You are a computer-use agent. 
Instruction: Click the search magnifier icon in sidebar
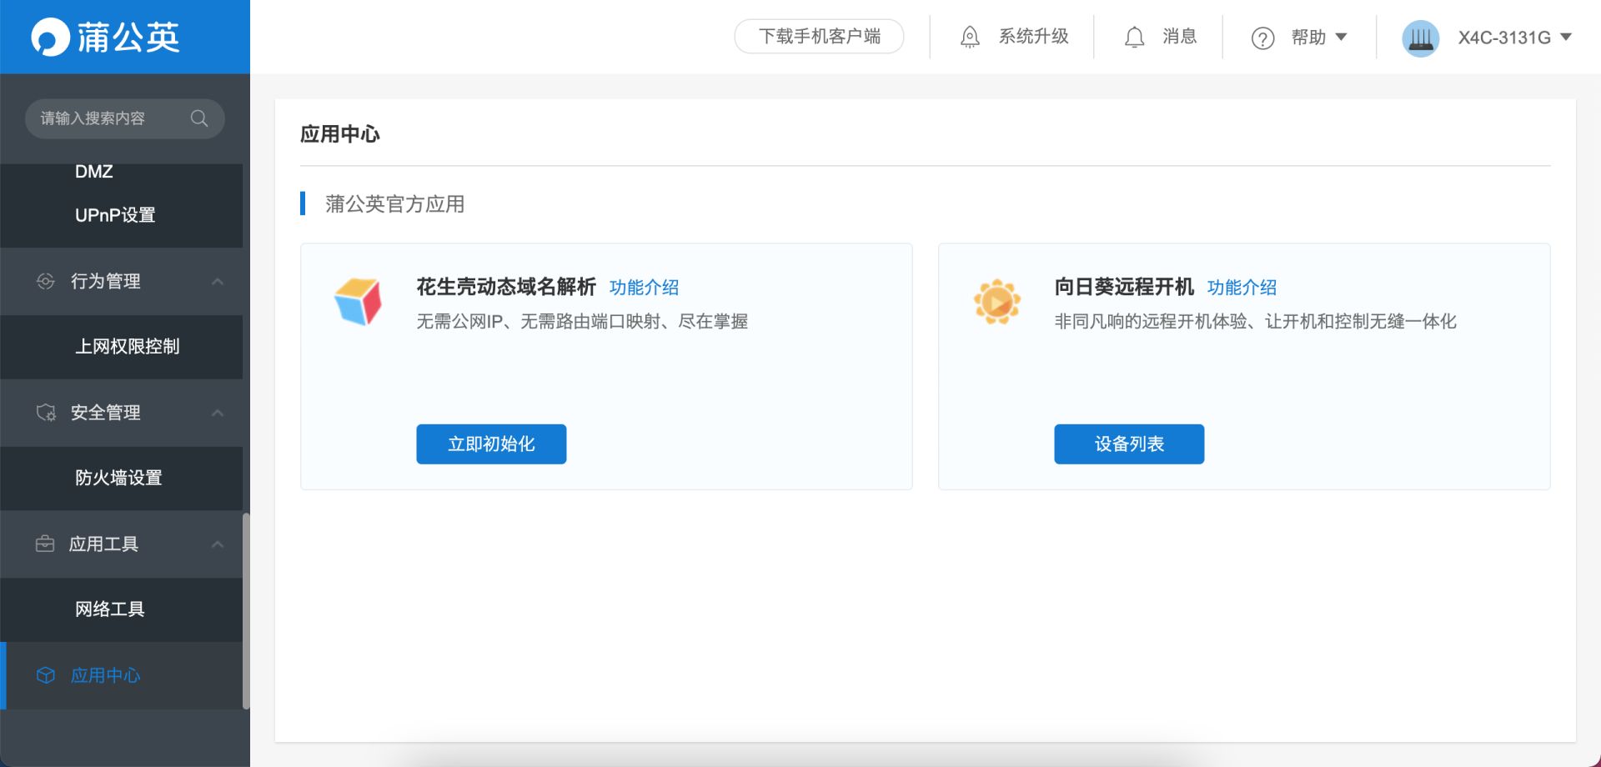198,118
